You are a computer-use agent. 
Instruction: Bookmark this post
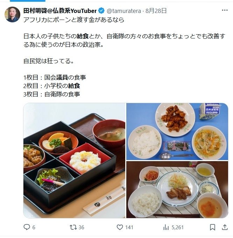212,227
